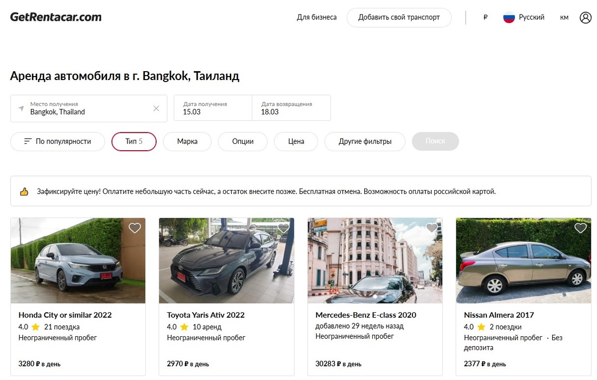Select the ruble currency symbol
The width and height of the screenshot is (597, 380).
486,17
